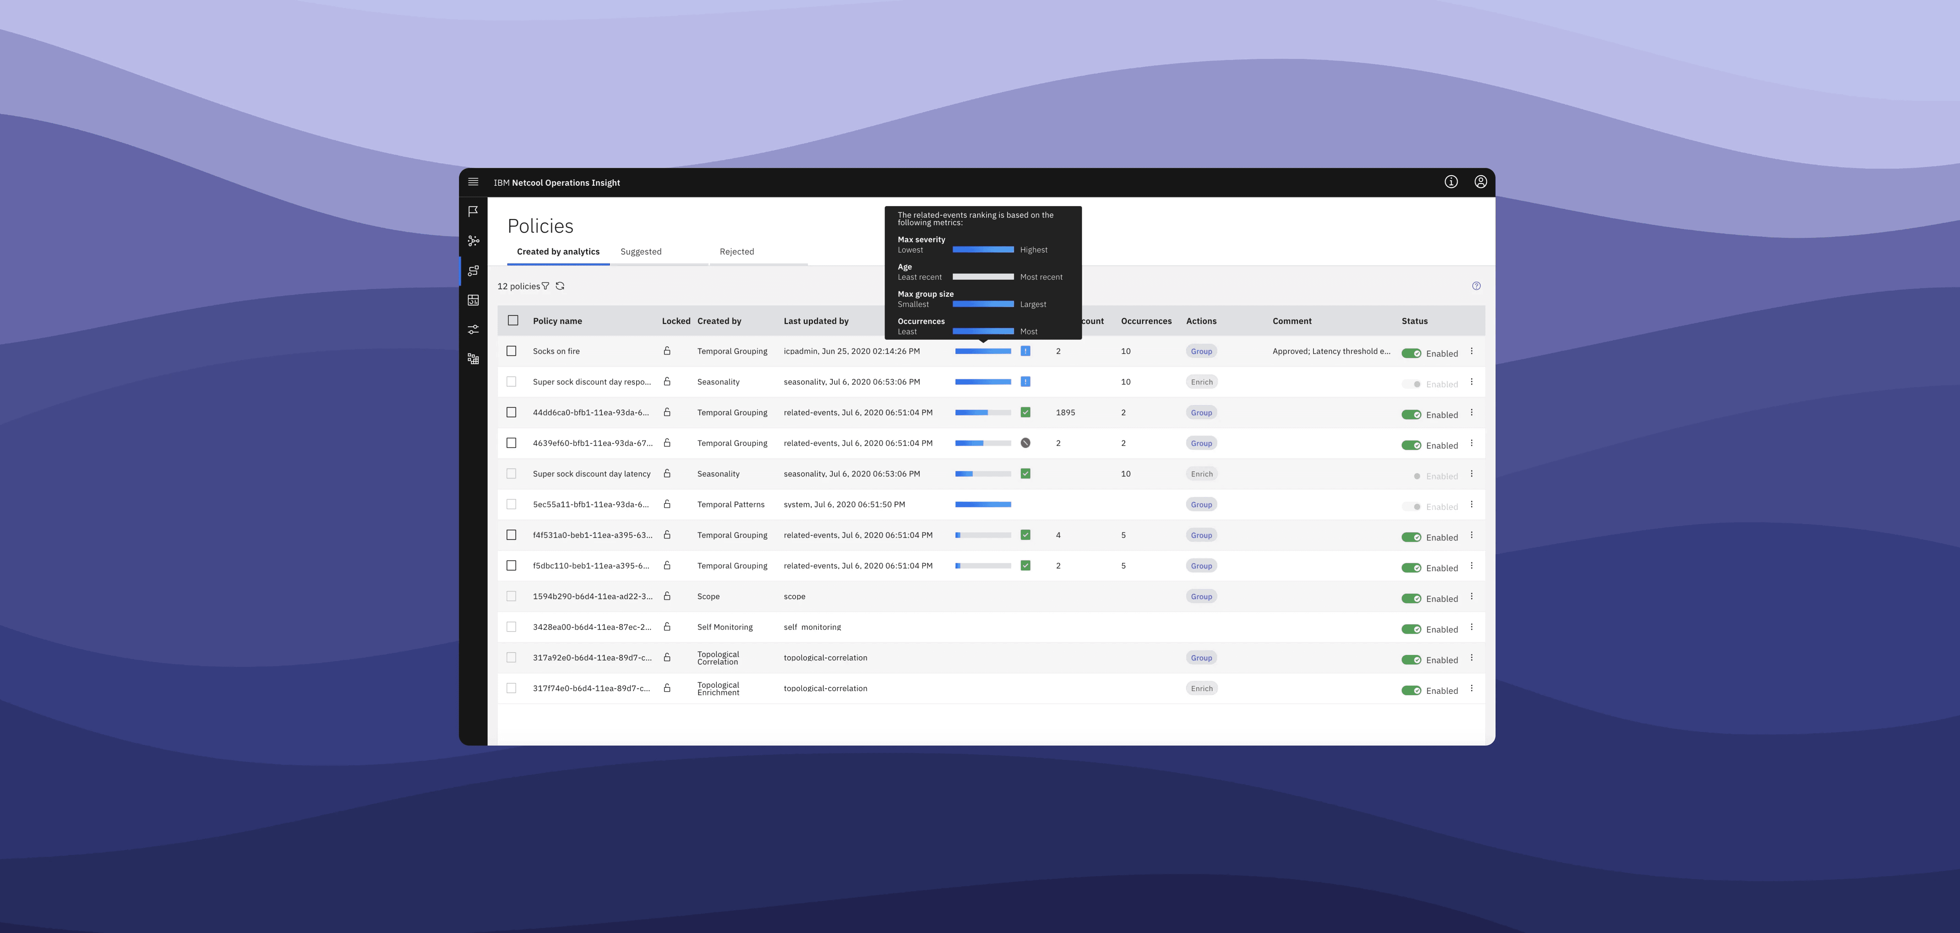1960x933 pixels.
Task: Click the filter policies funnel icon
Action: (546, 286)
